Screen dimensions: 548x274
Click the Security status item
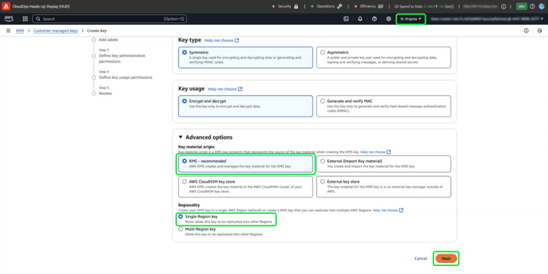tap(286, 7)
